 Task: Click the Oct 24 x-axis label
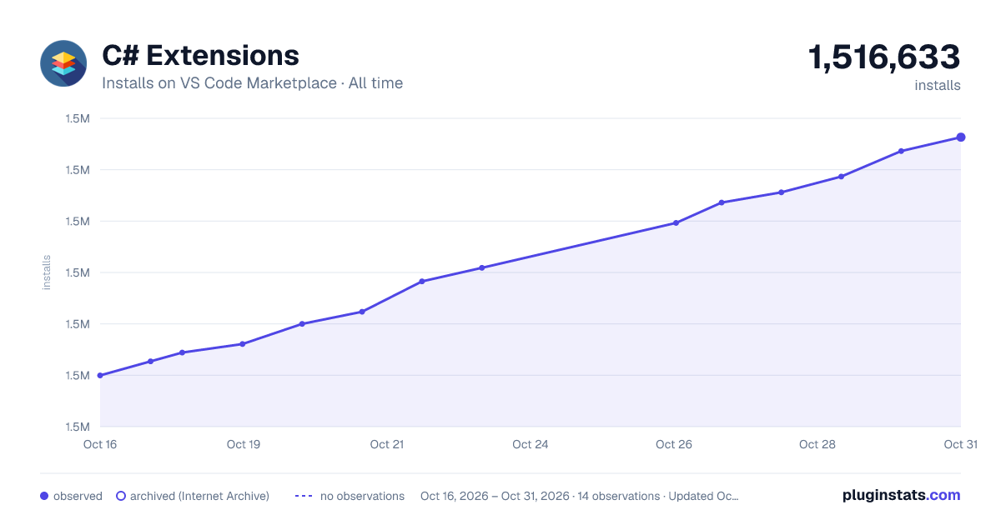pyautogui.click(x=531, y=444)
